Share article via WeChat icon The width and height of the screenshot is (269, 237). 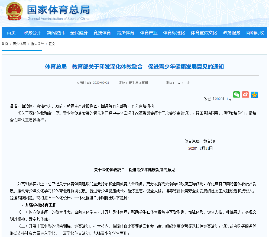[x=236, y=95]
